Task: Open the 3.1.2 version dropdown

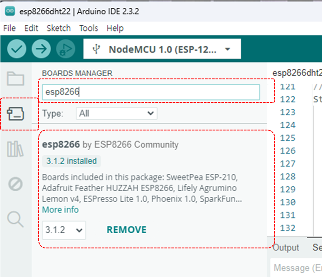Action: click(64, 230)
